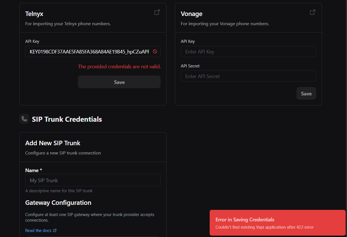Click the Vonage card heading
The height and width of the screenshot is (237, 347).
(x=191, y=14)
